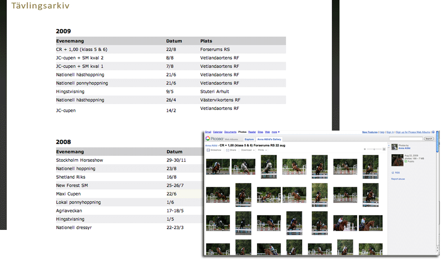
Task: Click 'Västervikortens RF' cell
Action: point(220,100)
